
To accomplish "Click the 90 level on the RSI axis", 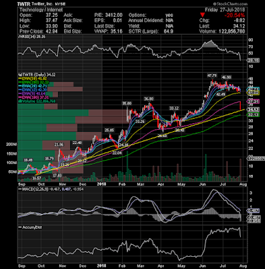I will pos(250,40).
